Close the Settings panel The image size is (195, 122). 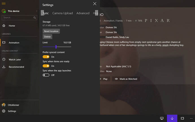95,4
